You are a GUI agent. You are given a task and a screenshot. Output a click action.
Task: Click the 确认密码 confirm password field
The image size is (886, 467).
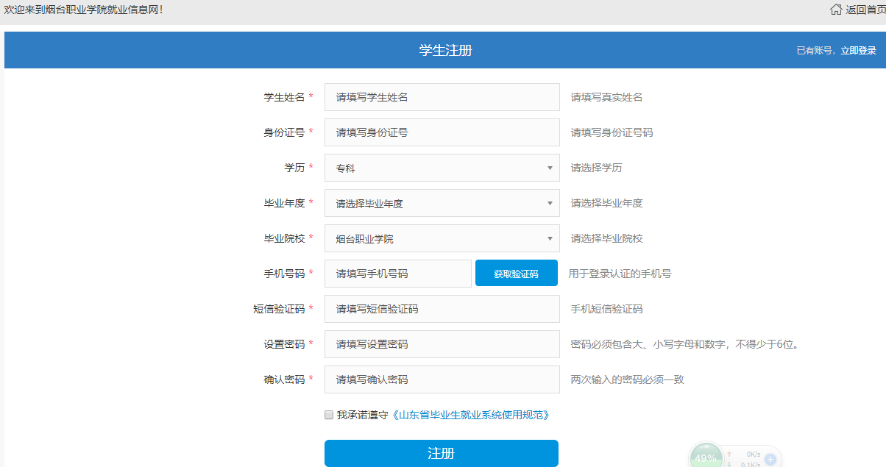click(x=442, y=379)
